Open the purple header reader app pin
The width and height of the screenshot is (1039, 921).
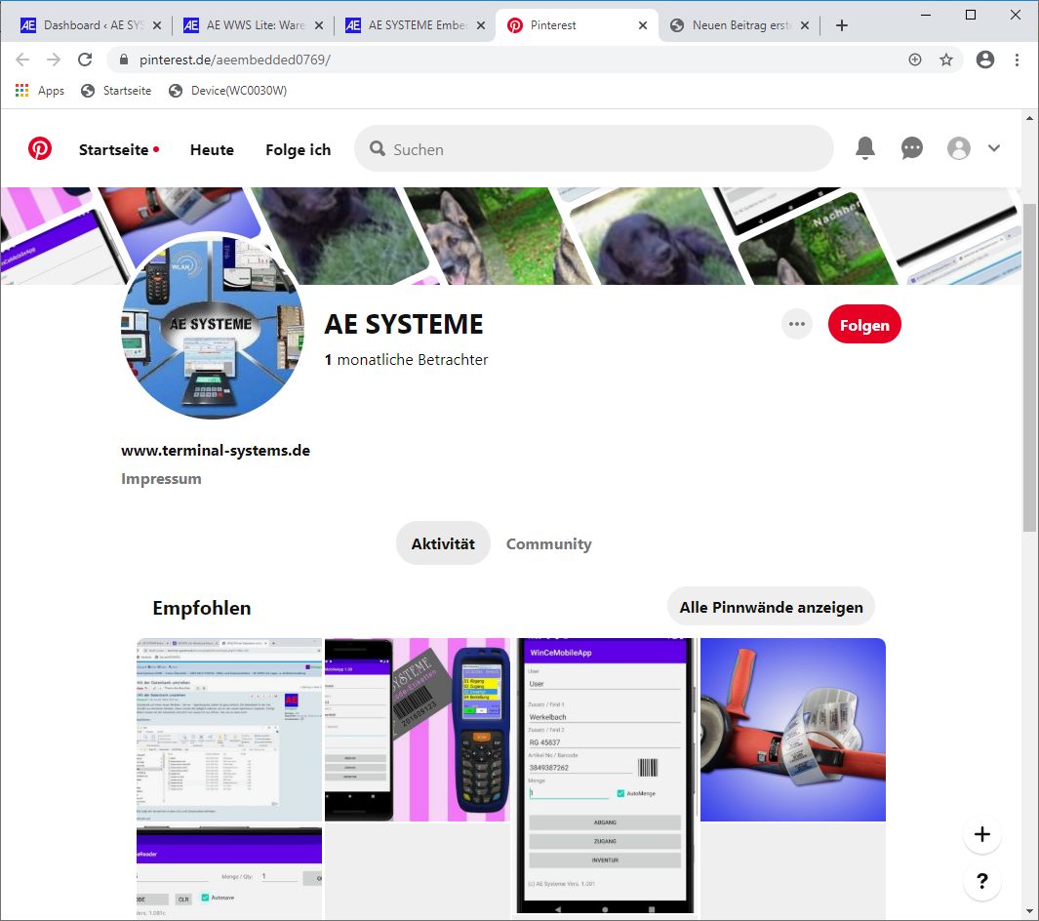229,872
